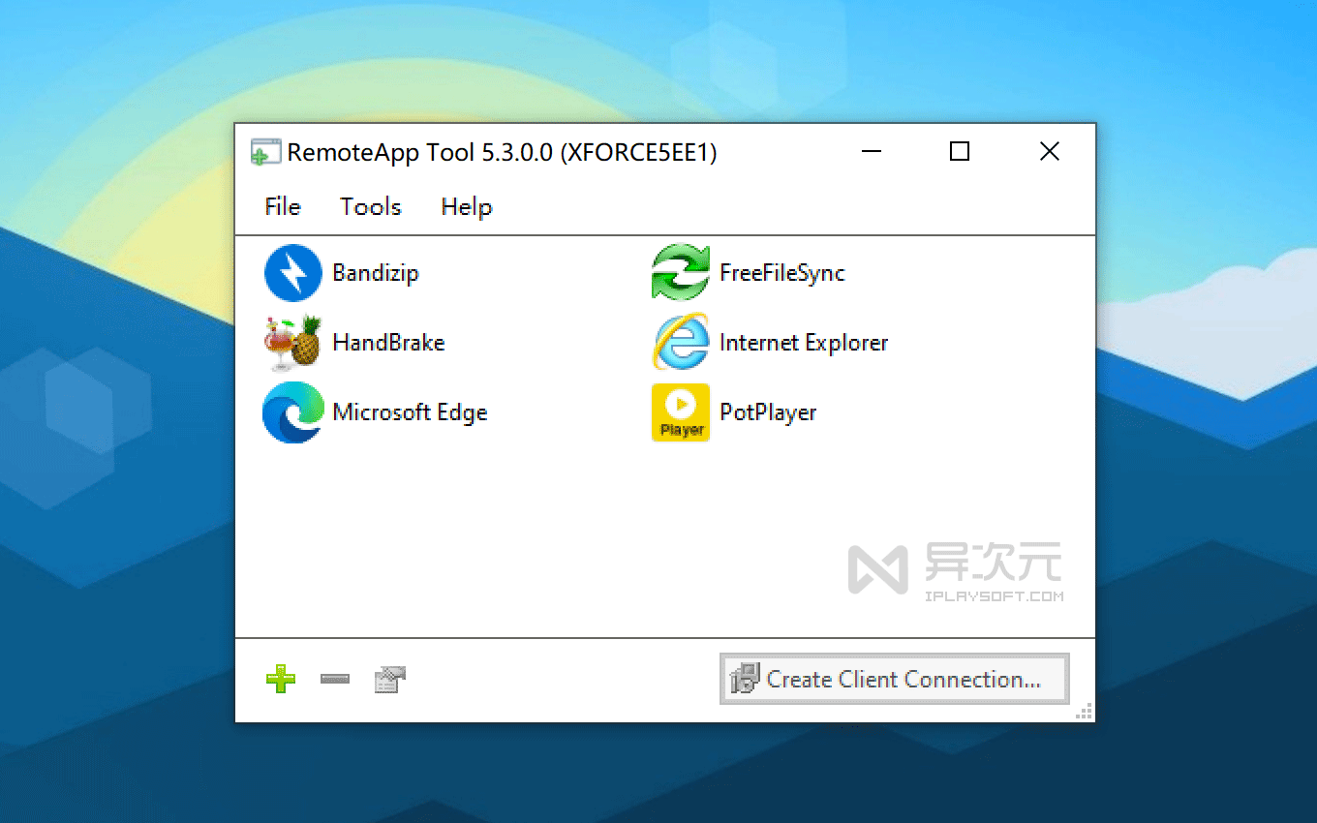
Task: Select the Internet Explorer app icon
Action: [680, 342]
